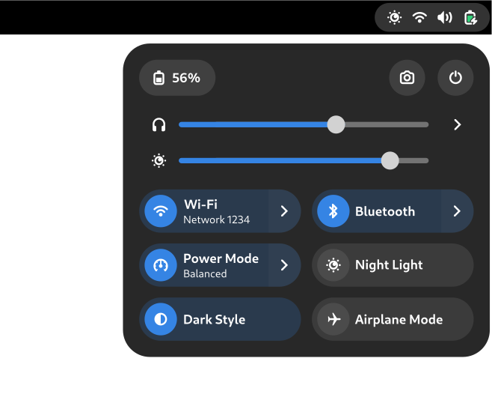Enable Airplane Mode
The image size is (492, 403).
click(x=392, y=320)
